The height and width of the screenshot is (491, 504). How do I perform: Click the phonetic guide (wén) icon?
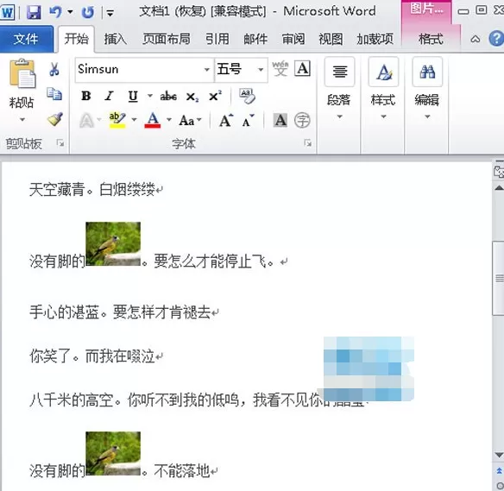click(280, 69)
